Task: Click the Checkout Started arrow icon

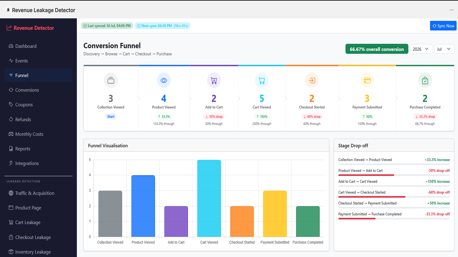Action: click(x=312, y=81)
